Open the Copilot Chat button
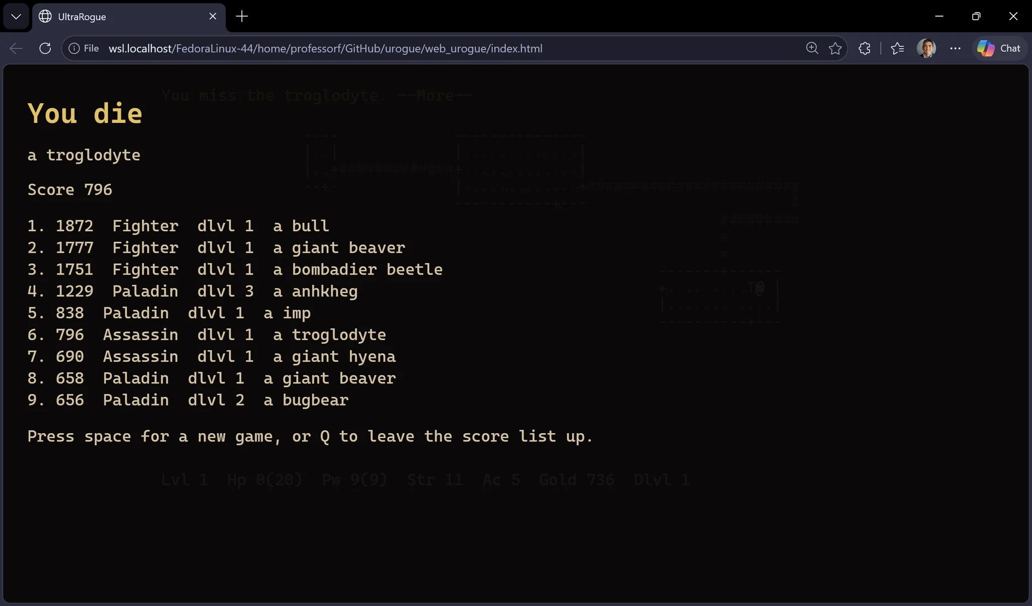This screenshot has width=1032, height=606. [x=999, y=48]
